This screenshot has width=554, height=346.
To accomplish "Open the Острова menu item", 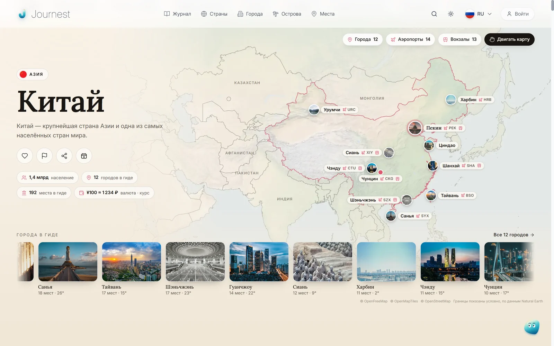I will 287,14.
